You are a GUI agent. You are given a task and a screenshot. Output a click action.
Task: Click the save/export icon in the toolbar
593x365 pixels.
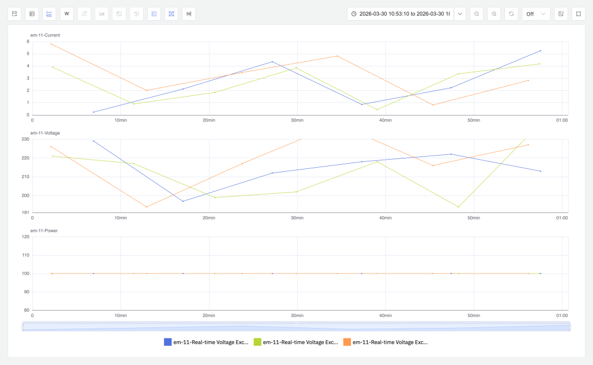tap(14, 14)
